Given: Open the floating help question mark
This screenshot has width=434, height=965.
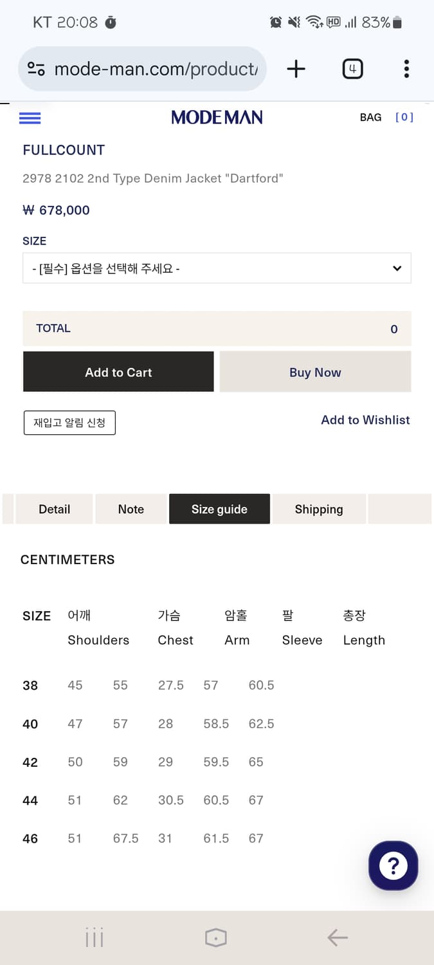Looking at the screenshot, I should coord(393,865).
